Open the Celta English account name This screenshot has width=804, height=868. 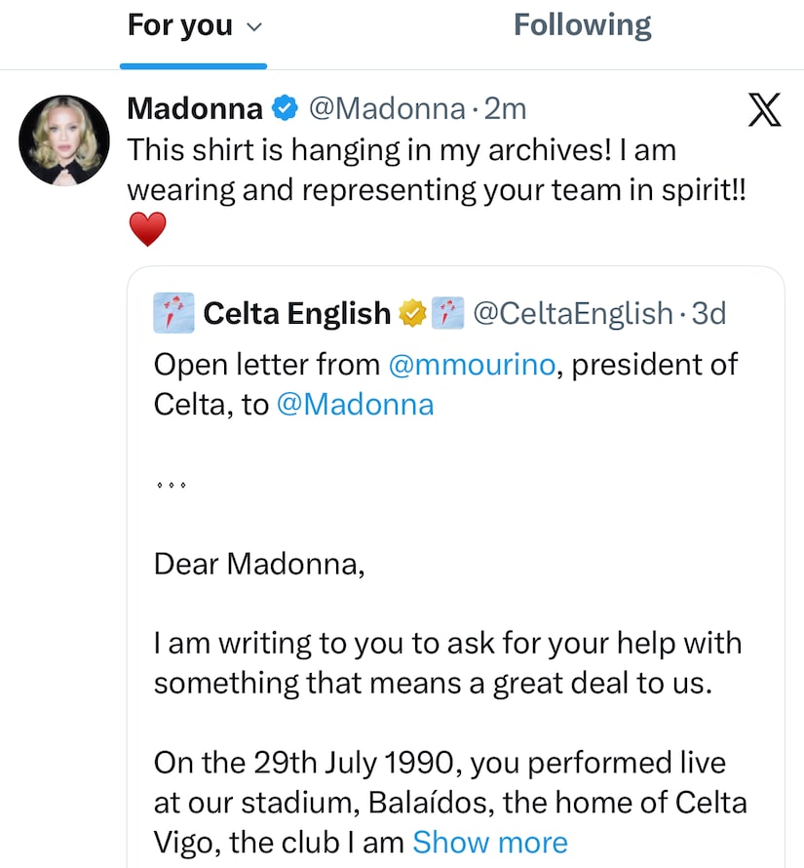coord(296,313)
